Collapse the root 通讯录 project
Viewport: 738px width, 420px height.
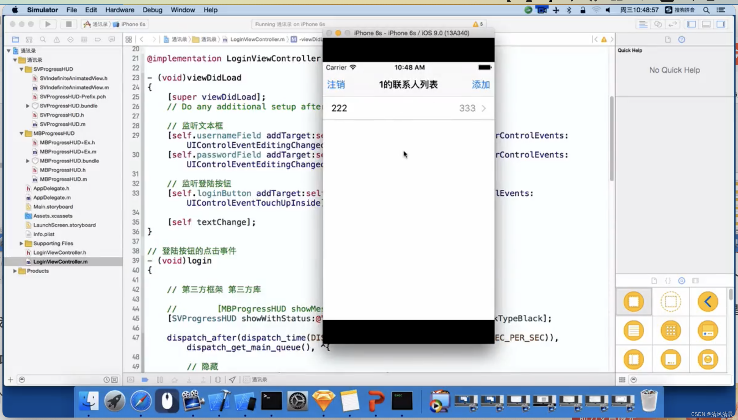tap(9, 51)
